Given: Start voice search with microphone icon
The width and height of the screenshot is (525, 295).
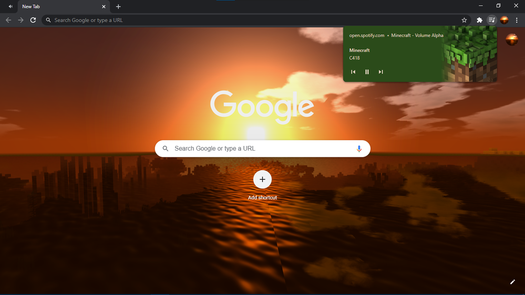Looking at the screenshot, I should (x=359, y=149).
